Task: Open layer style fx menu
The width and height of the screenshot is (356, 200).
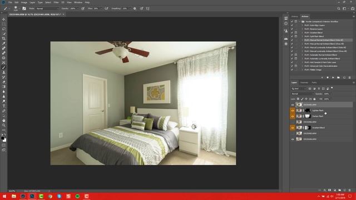Action: pyautogui.click(x=325, y=190)
